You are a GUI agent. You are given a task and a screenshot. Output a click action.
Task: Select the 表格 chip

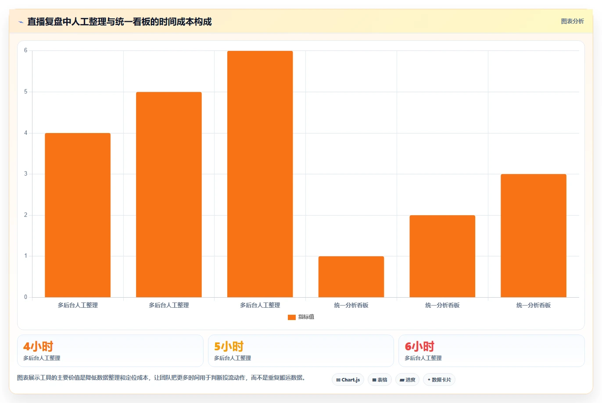[380, 380]
